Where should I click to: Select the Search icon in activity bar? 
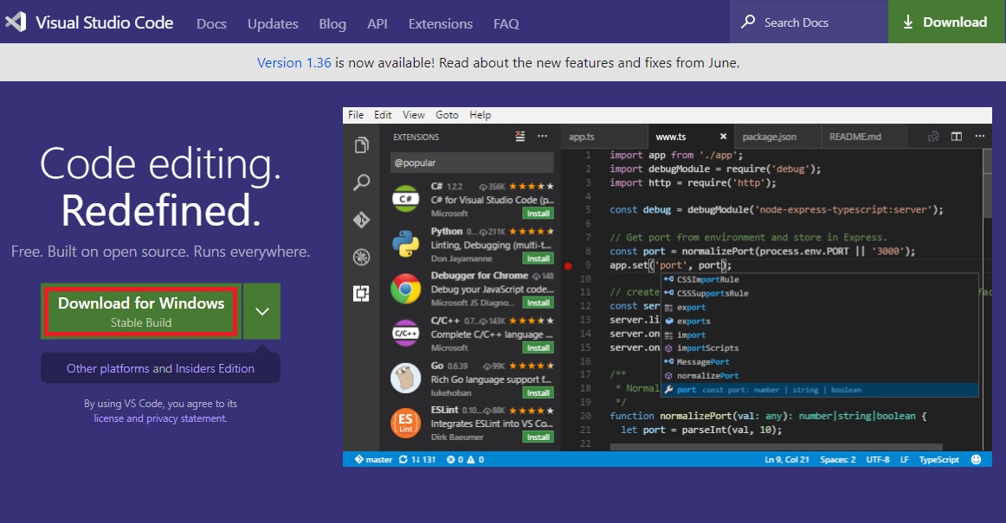[x=361, y=182]
